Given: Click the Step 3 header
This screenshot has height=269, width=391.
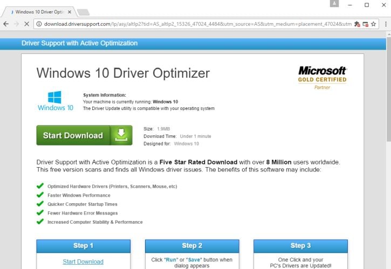Looking at the screenshot, I should click(x=300, y=246).
